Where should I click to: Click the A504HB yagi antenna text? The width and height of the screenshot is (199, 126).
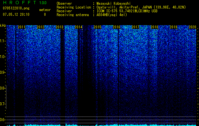click(112, 15)
